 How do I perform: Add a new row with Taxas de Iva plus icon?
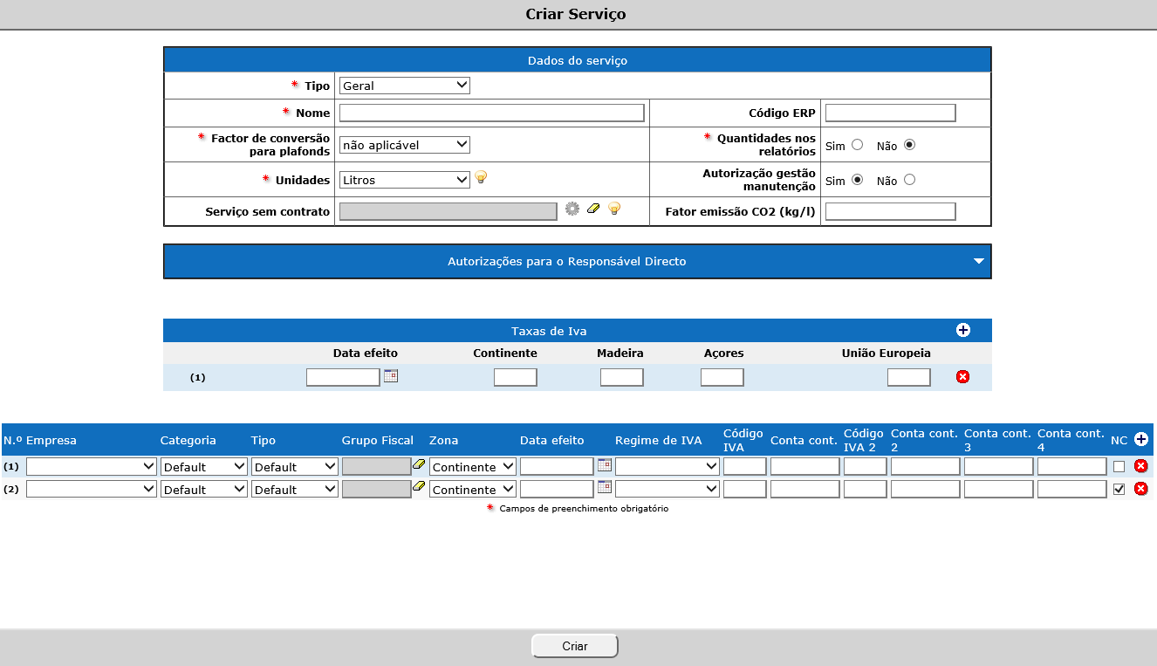[962, 331]
